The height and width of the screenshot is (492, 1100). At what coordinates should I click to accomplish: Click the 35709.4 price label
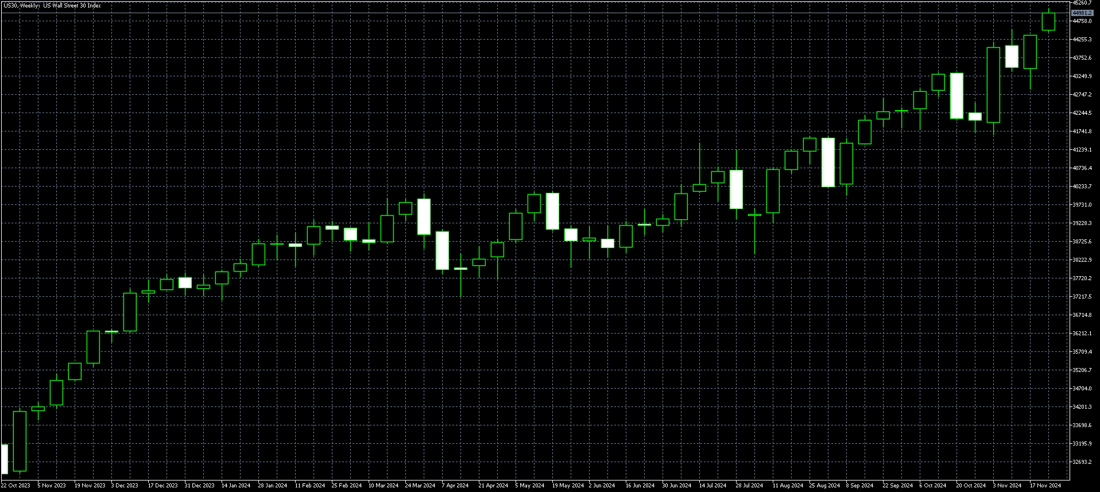pyautogui.click(x=1082, y=352)
